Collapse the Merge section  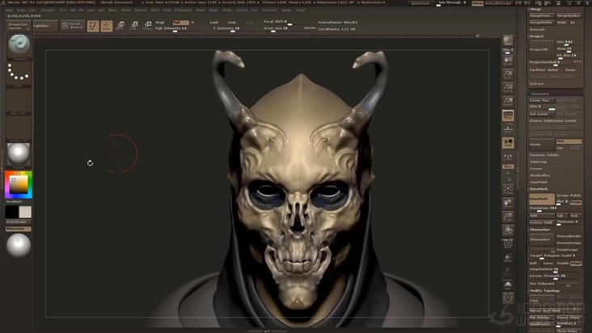pyautogui.click(x=535, y=9)
